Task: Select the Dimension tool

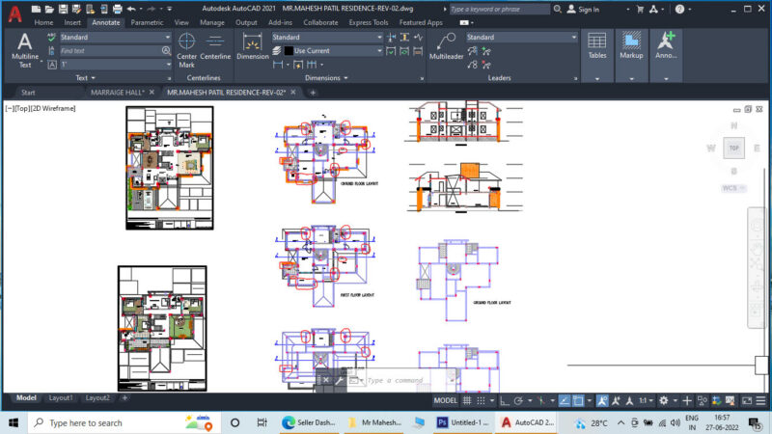Action: click(253, 47)
